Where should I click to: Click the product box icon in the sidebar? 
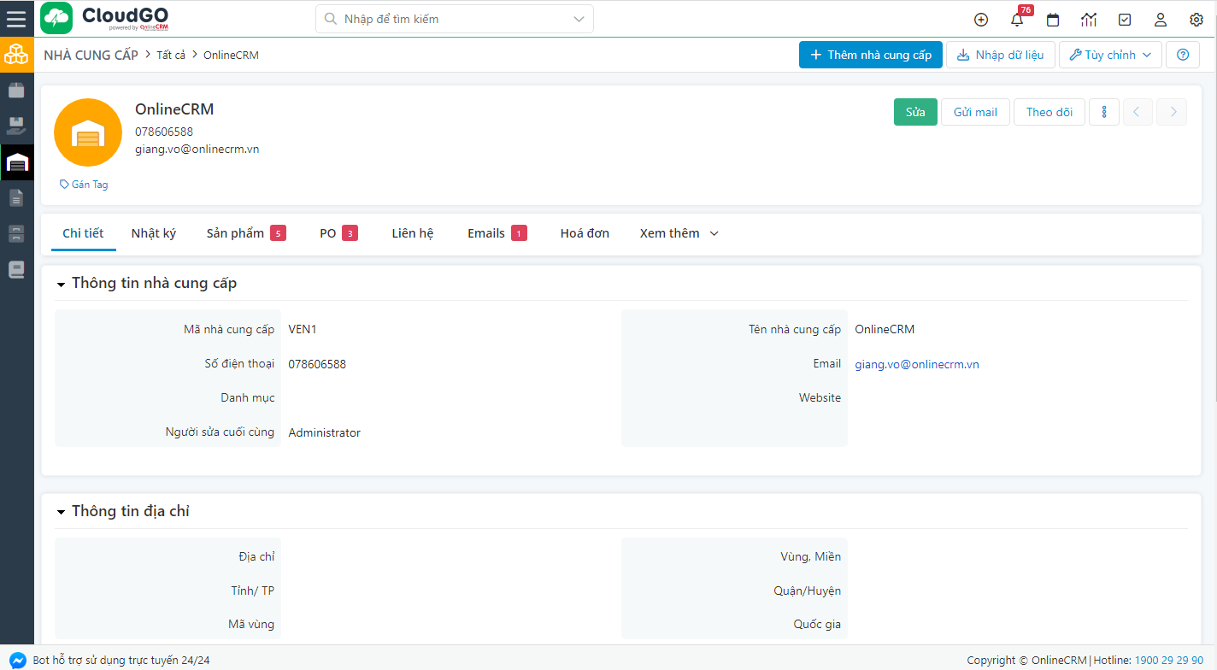[x=16, y=90]
